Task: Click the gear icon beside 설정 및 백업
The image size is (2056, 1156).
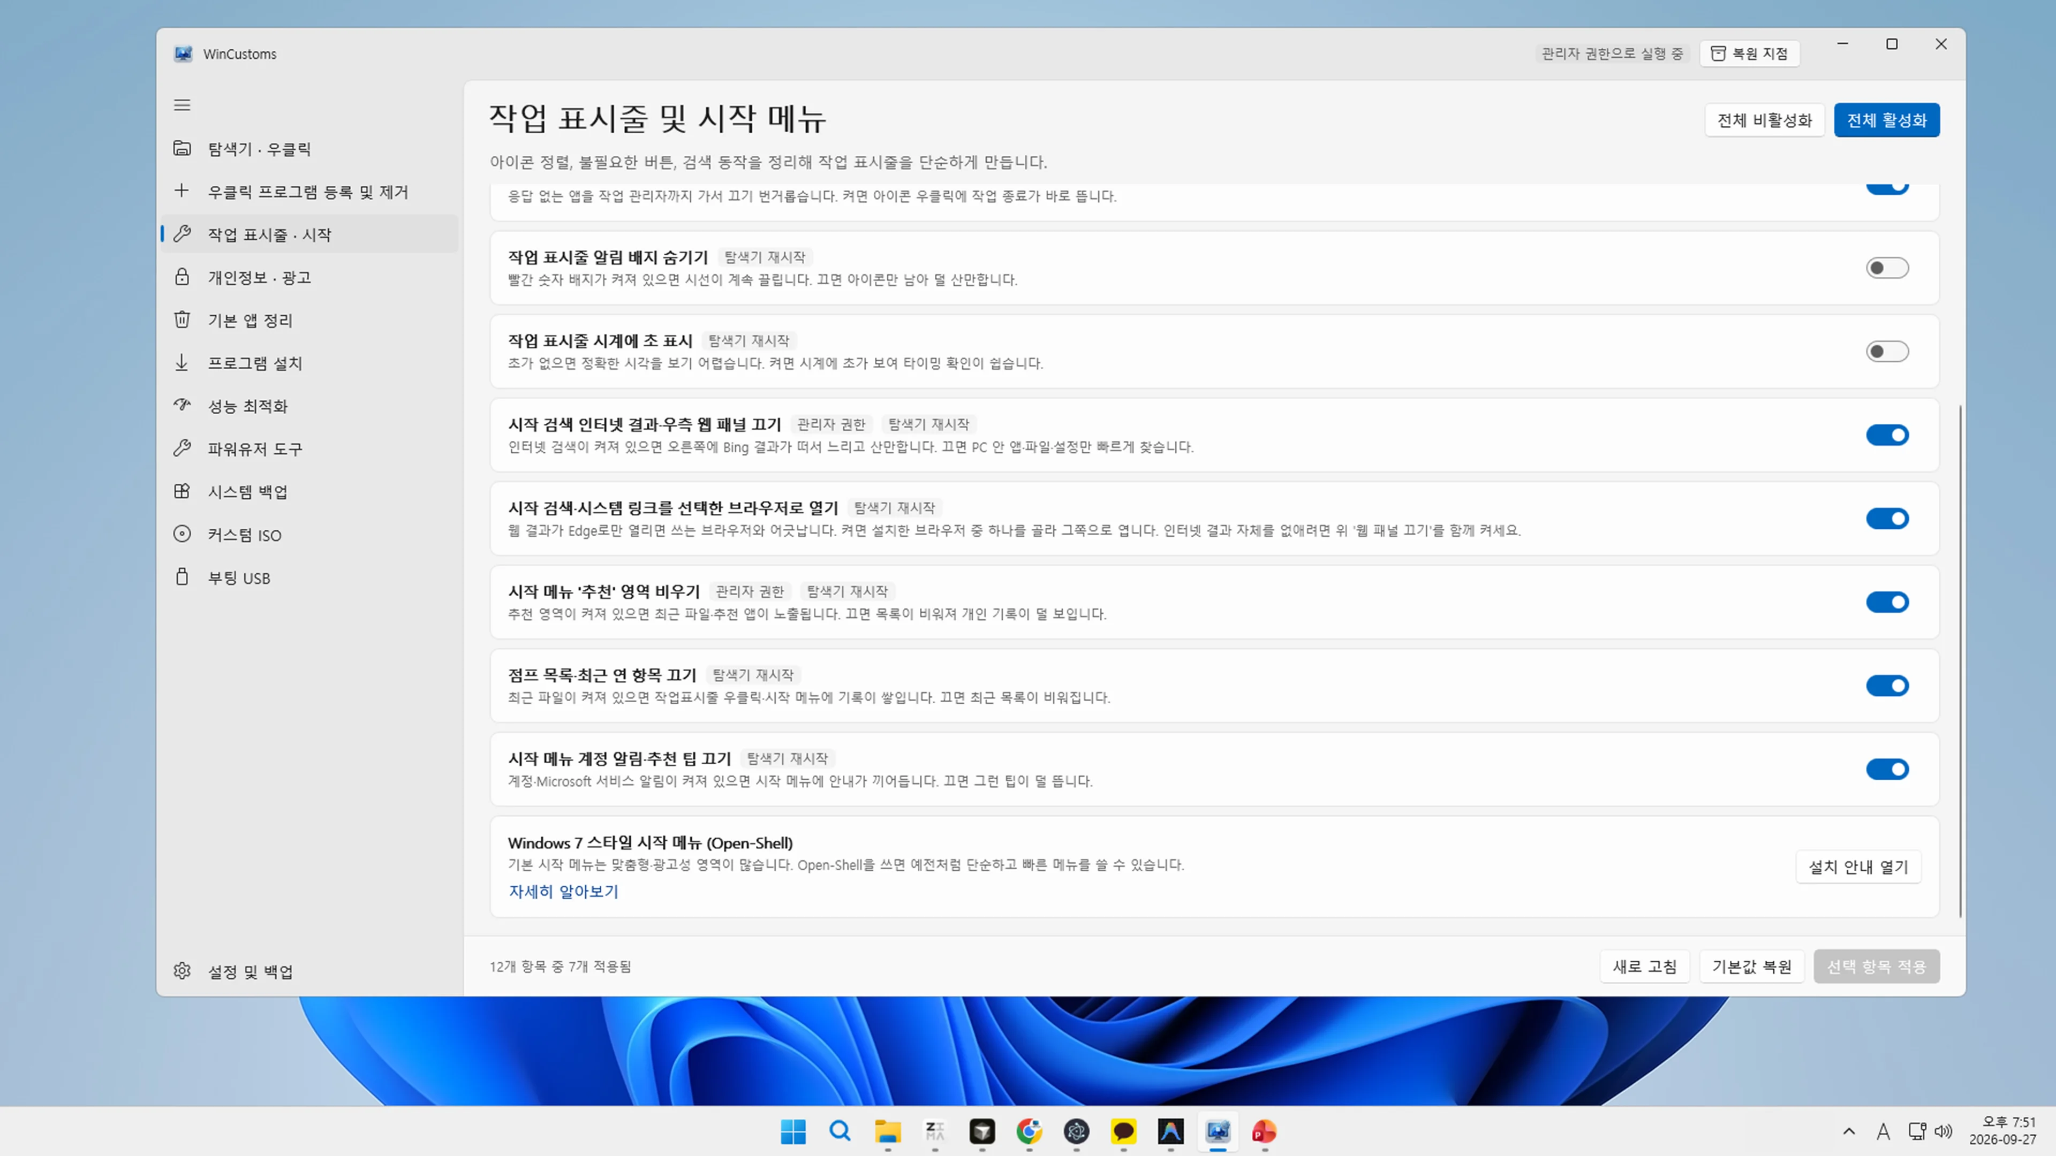Action: (182, 971)
